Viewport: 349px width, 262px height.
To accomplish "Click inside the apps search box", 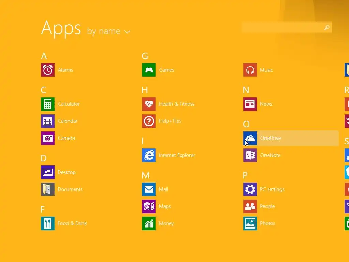I will point(287,27).
